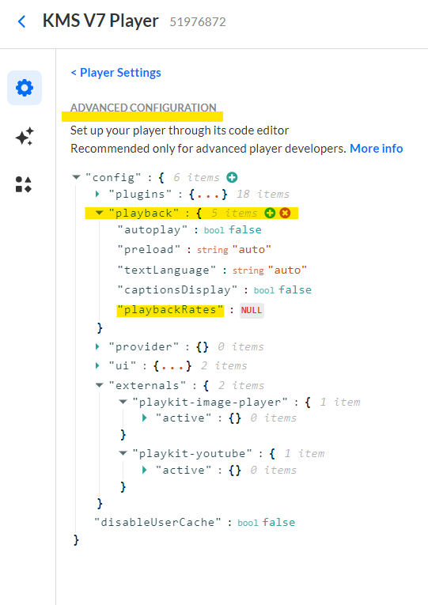The height and width of the screenshot is (605, 428).
Task: Click the playbackRates NULL value
Action: pyautogui.click(x=252, y=310)
